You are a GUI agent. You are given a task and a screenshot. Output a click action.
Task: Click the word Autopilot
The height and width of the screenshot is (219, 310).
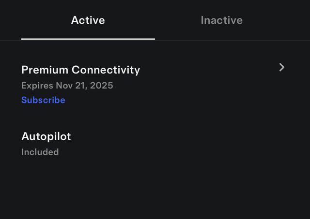pyautogui.click(x=46, y=136)
